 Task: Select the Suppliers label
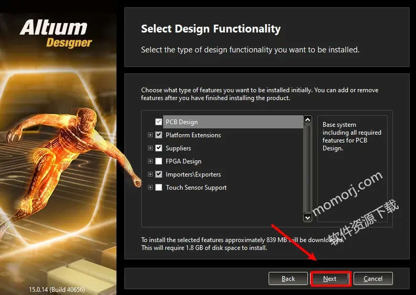pyautogui.click(x=178, y=148)
